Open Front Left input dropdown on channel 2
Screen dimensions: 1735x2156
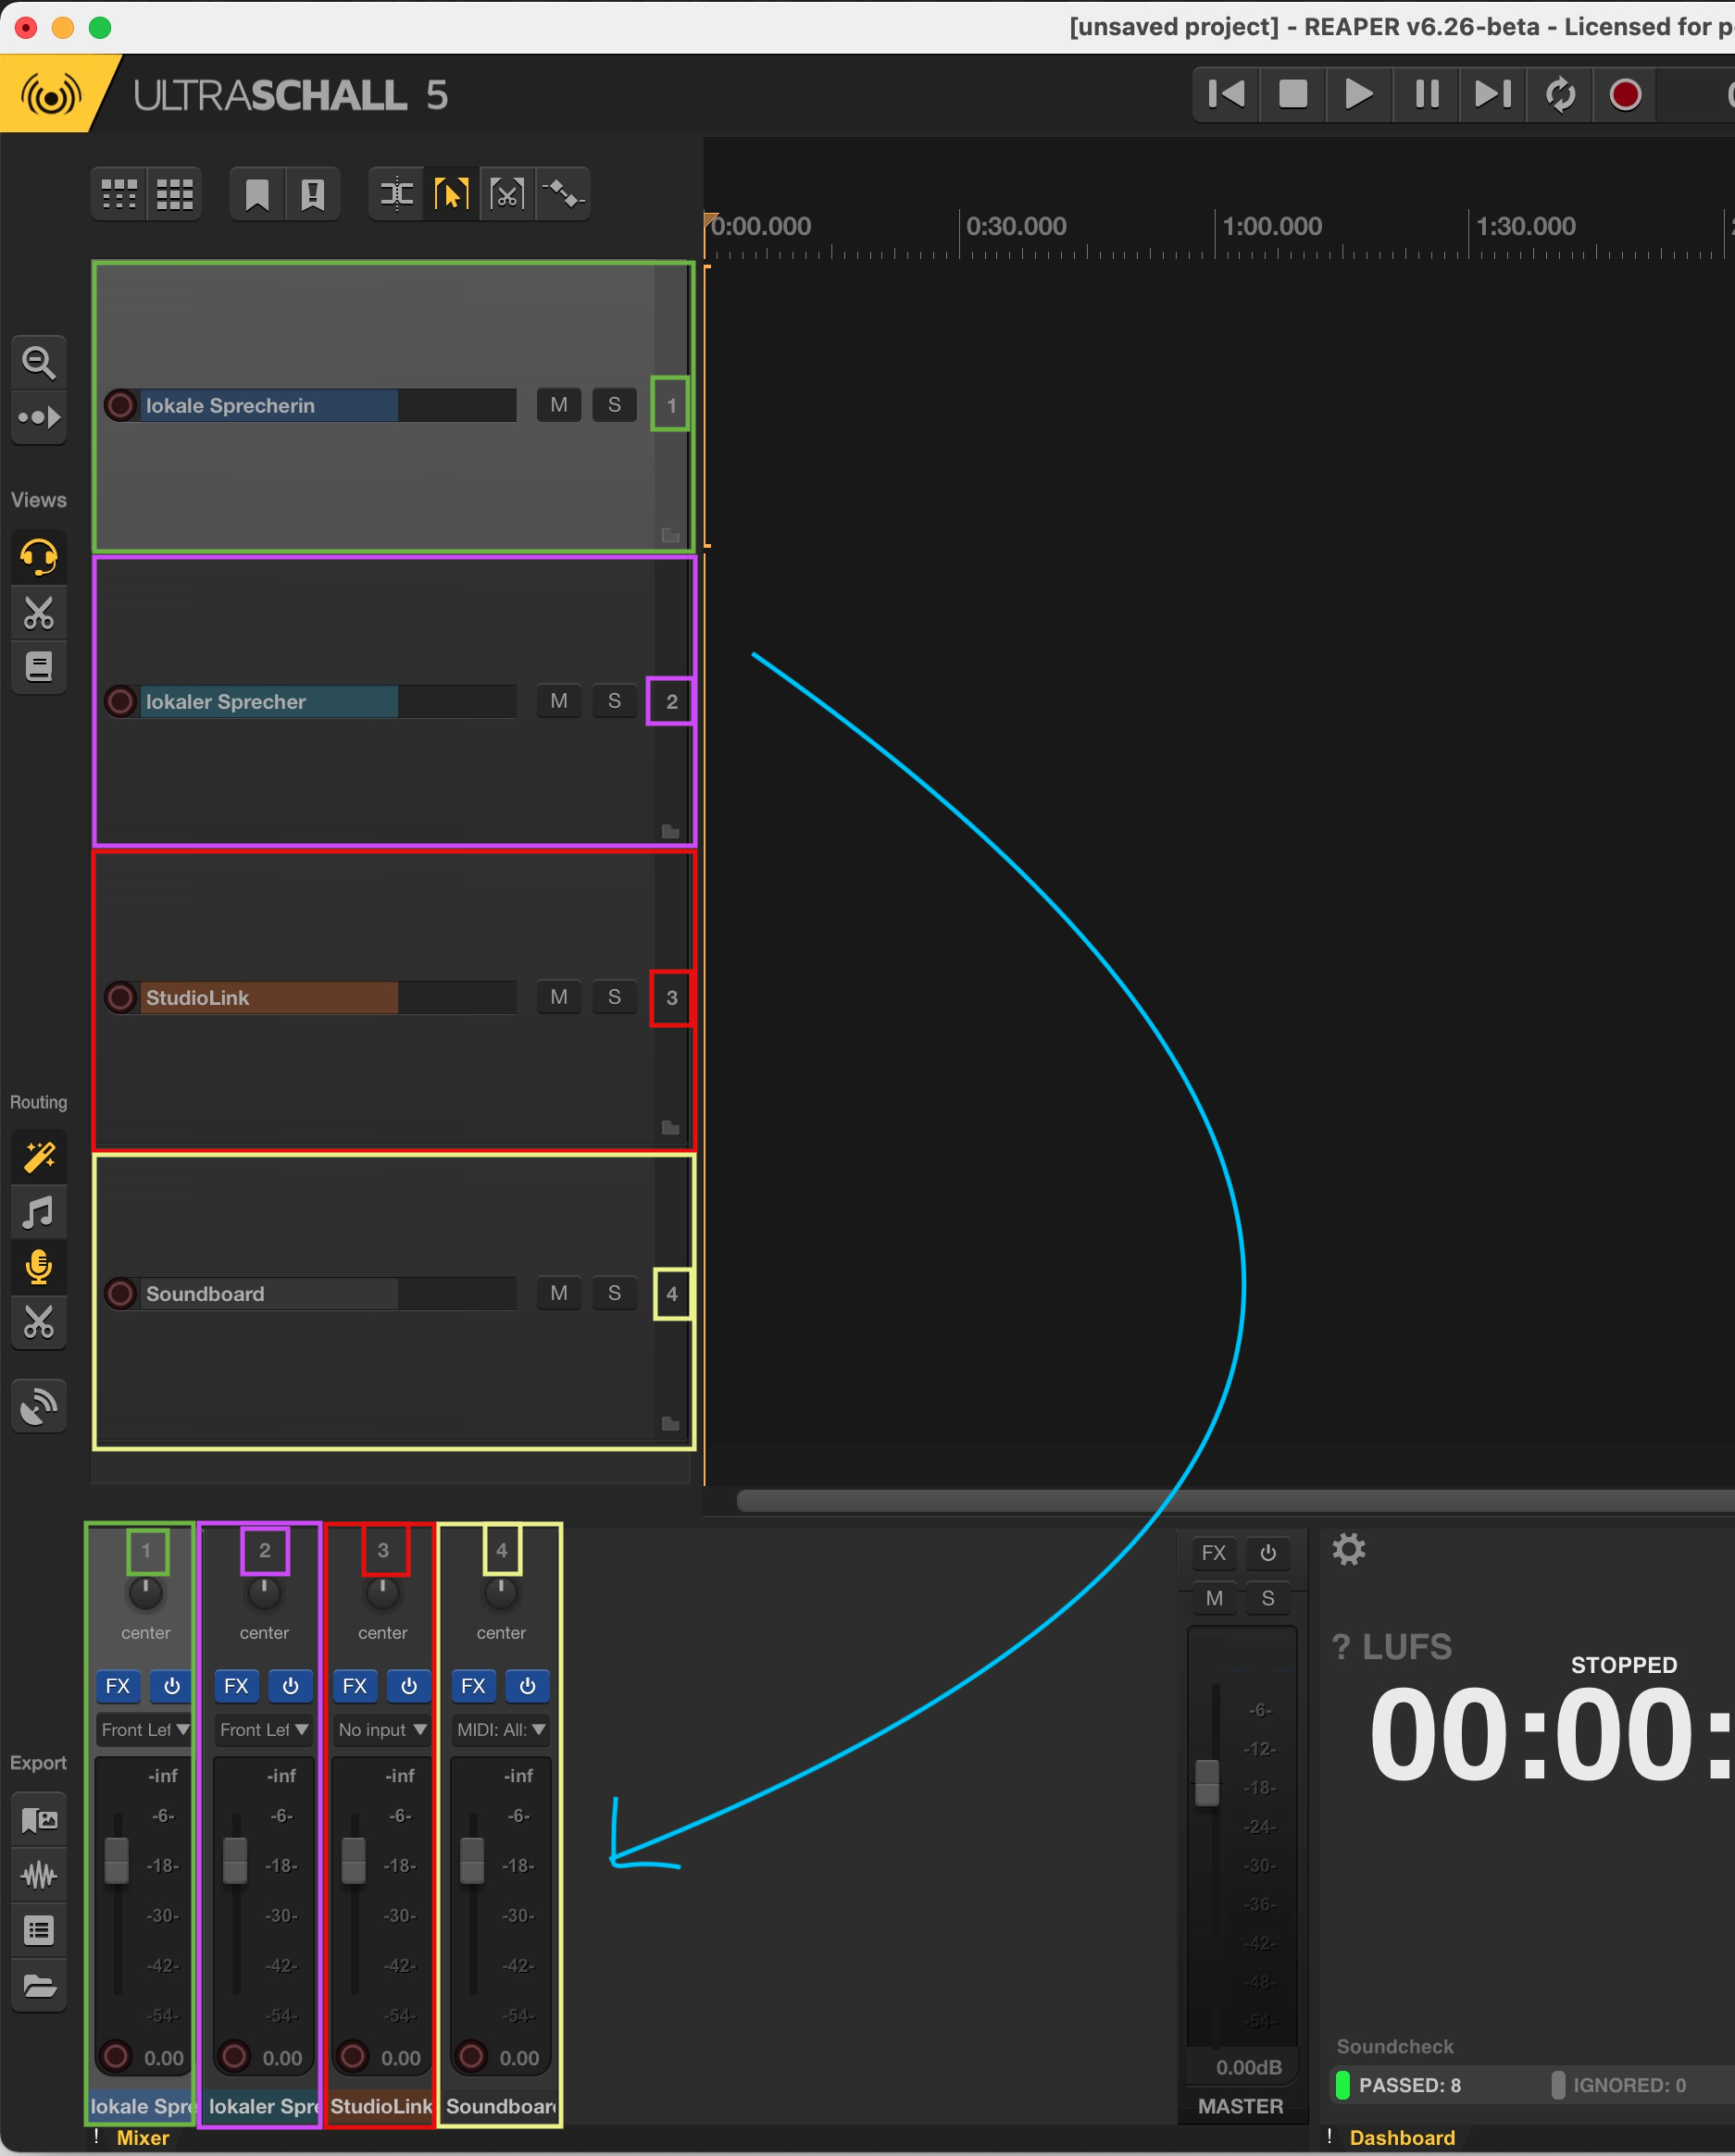[x=263, y=1730]
